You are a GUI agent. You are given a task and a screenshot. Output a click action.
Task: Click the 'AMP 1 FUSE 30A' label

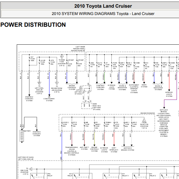122,65
